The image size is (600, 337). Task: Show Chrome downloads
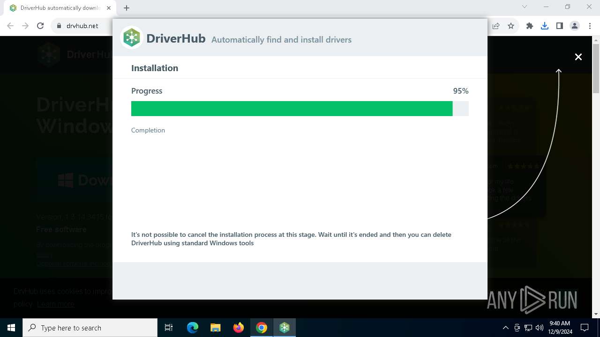click(545, 26)
